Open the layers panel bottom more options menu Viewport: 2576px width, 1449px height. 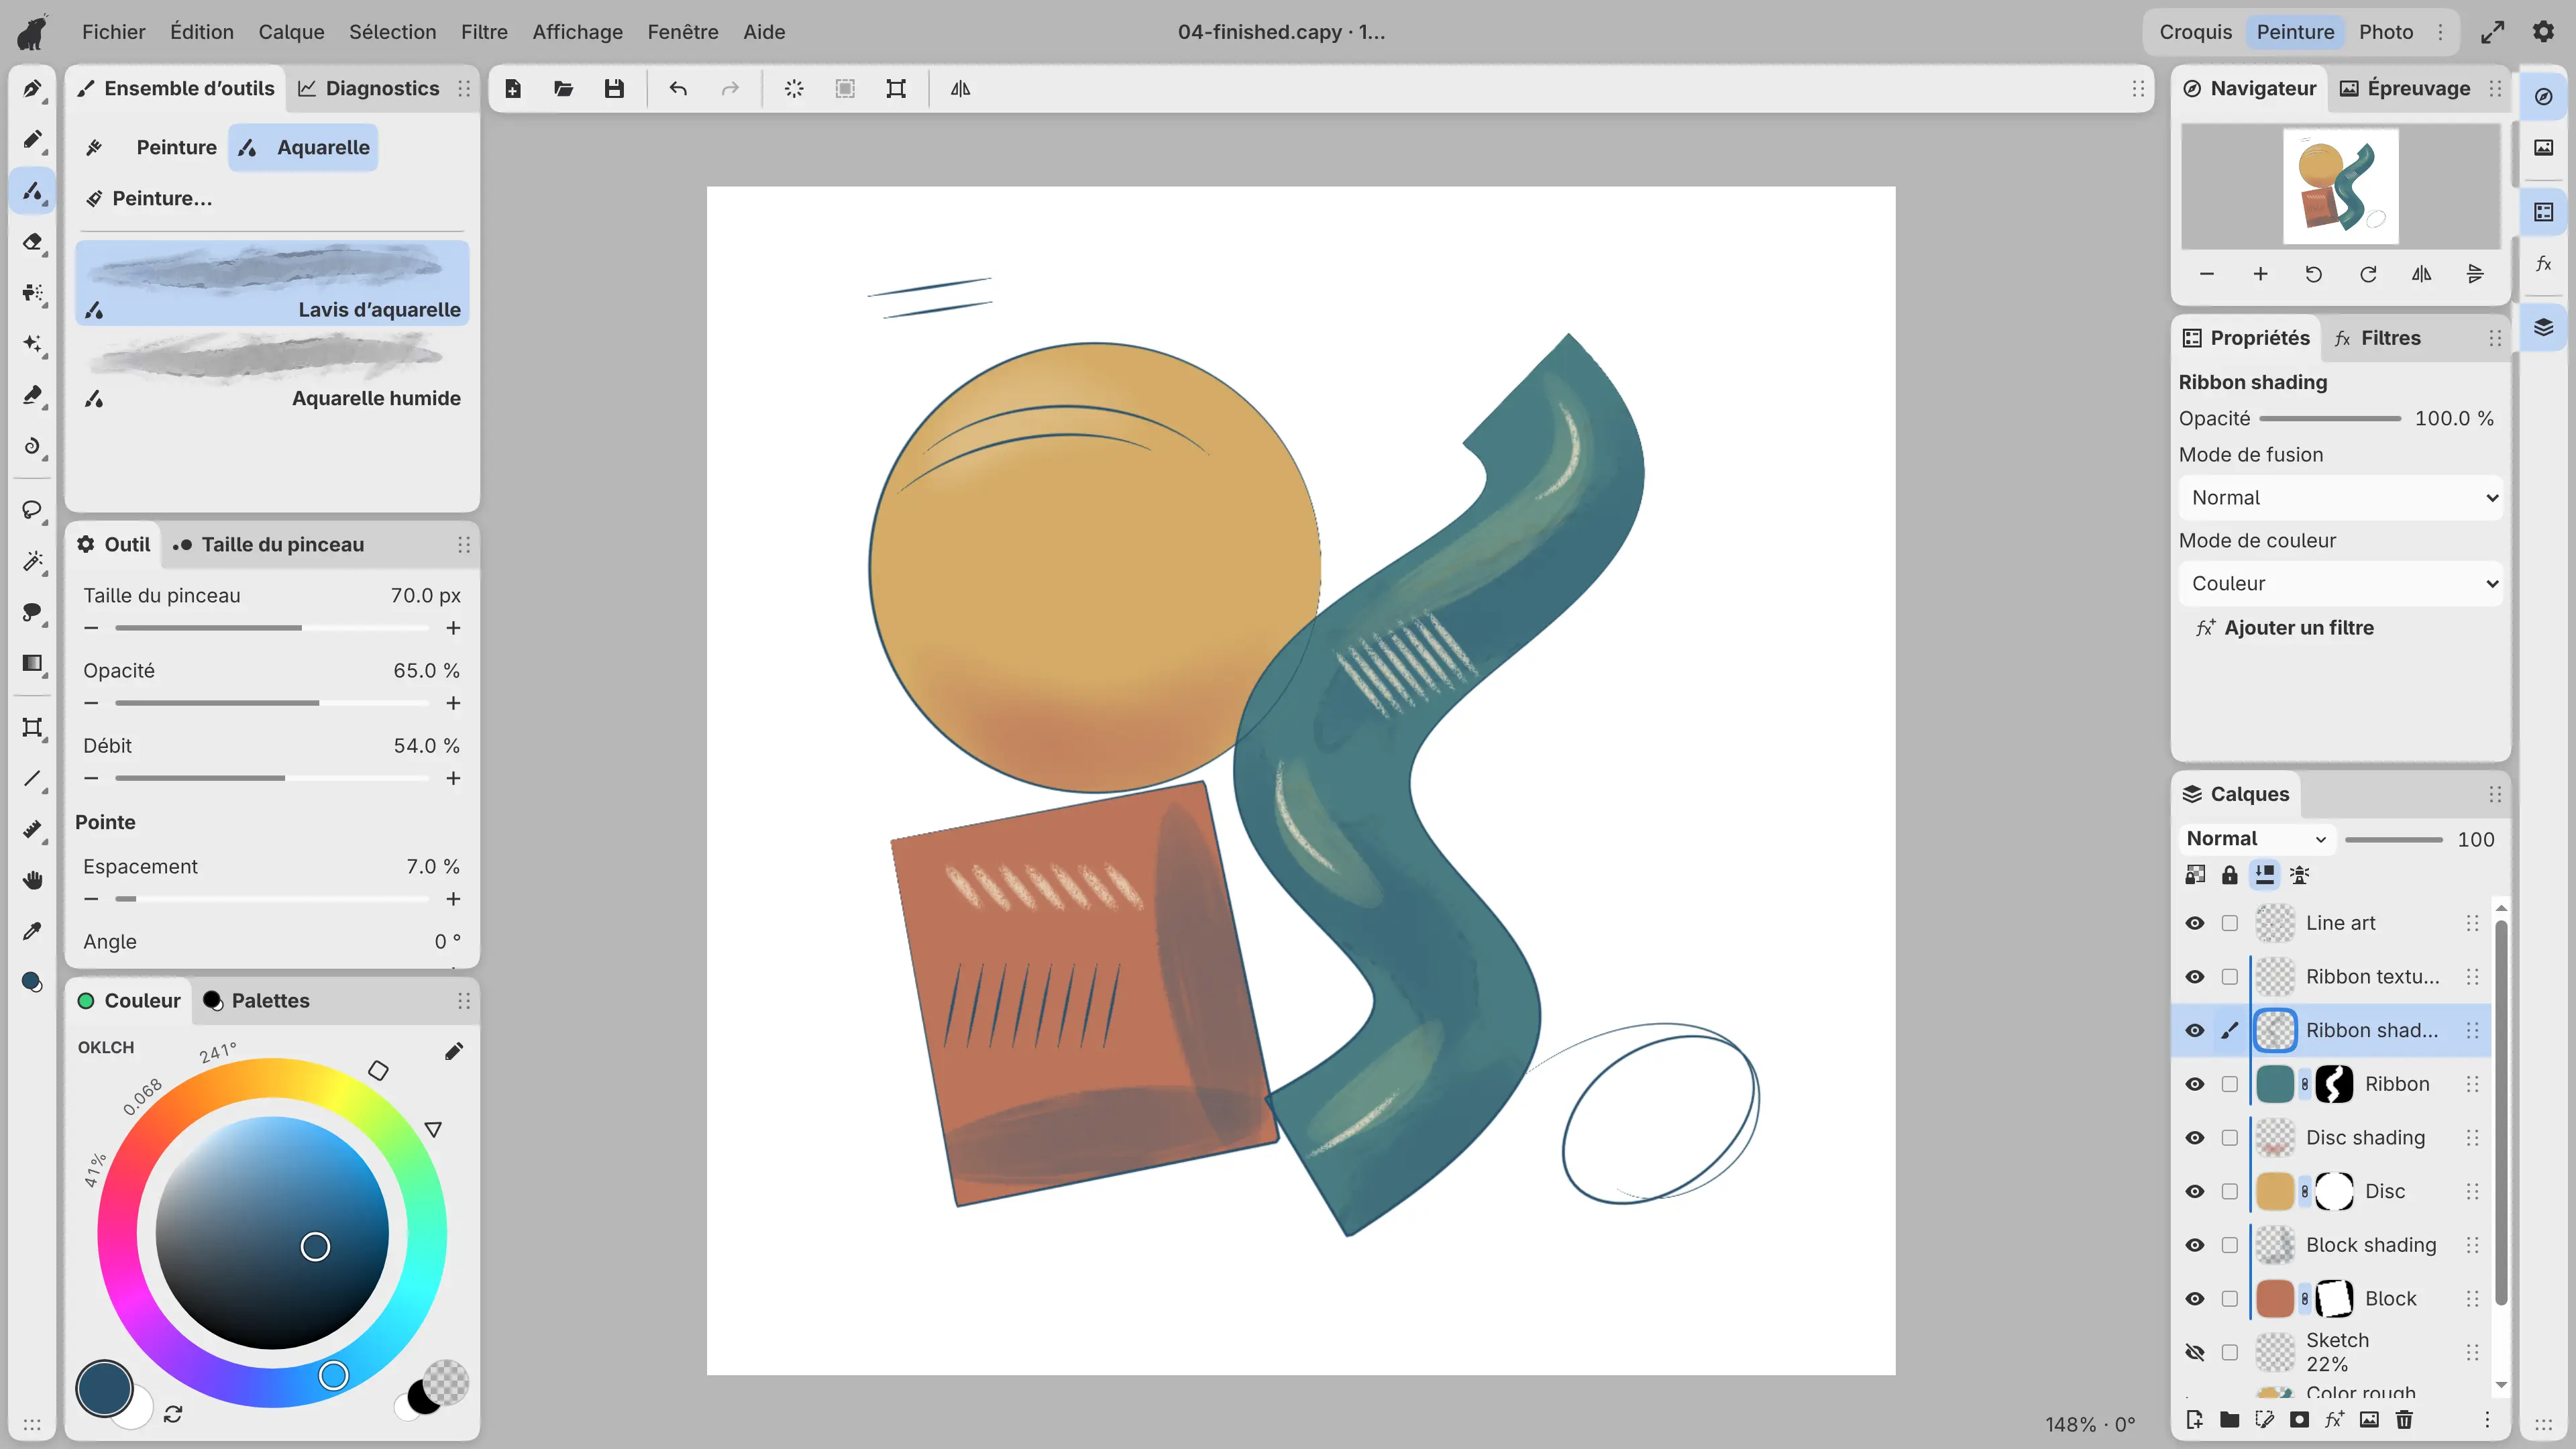pyautogui.click(x=2487, y=1419)
